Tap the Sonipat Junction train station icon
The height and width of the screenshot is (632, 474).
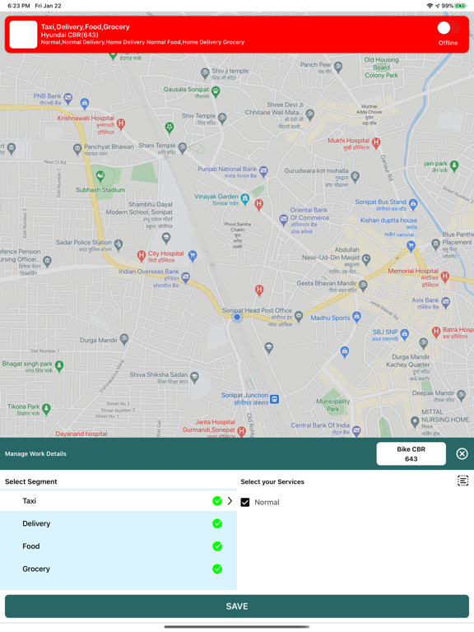point(275,399)
